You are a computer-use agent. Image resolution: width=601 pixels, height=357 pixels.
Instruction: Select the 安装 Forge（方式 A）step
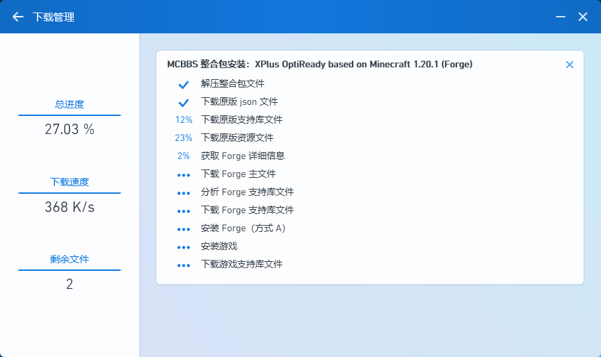pyautogui.click(x=243, y=229)
